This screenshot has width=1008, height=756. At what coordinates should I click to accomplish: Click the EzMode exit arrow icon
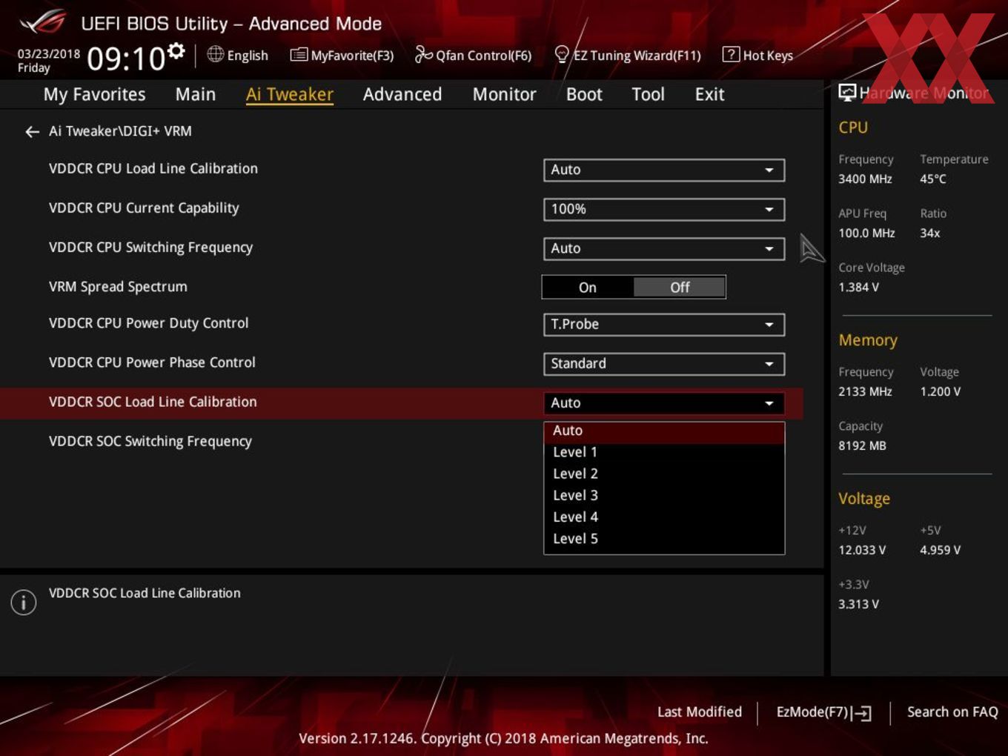pyautogui.click(x=861, y=713)
